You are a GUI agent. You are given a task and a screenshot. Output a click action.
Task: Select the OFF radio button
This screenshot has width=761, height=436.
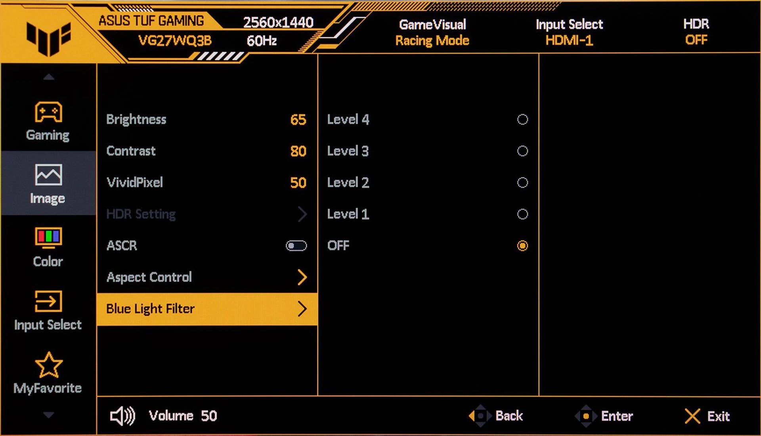pos(522,246)
